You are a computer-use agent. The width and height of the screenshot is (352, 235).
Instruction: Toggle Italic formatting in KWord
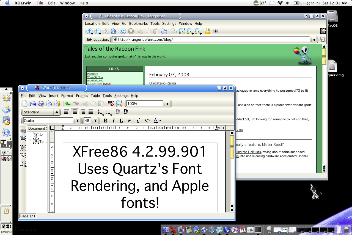(114, 121)
